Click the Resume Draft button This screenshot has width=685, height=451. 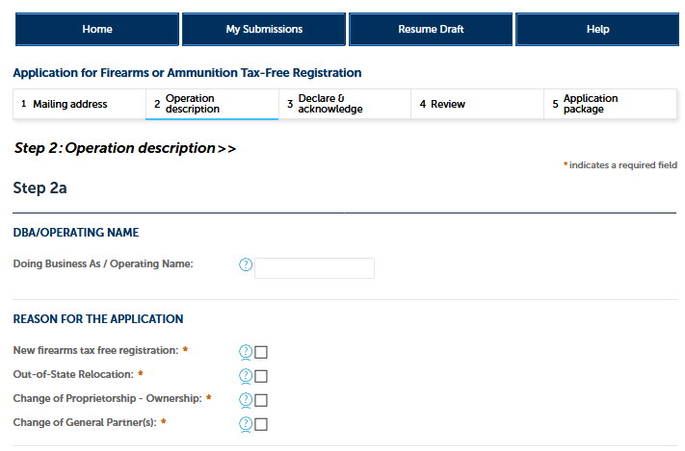431,30
